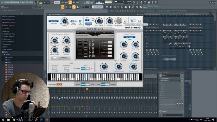
Task: Open the VIEW menu
Action: pyautogui.click(x=18, y=2)
